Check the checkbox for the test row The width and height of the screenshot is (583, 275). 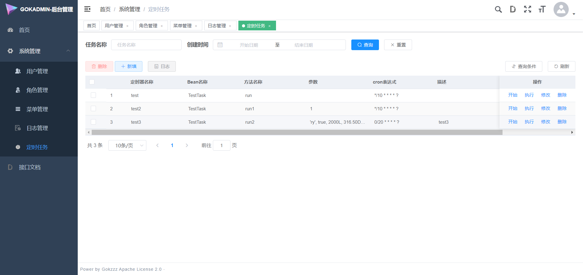tap(94, 95)
